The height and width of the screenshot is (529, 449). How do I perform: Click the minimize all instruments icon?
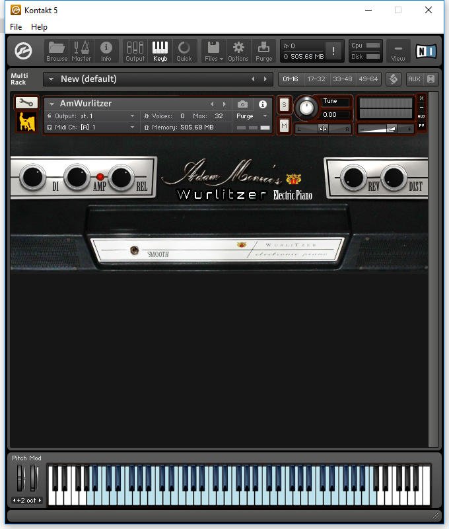(431, 79)
